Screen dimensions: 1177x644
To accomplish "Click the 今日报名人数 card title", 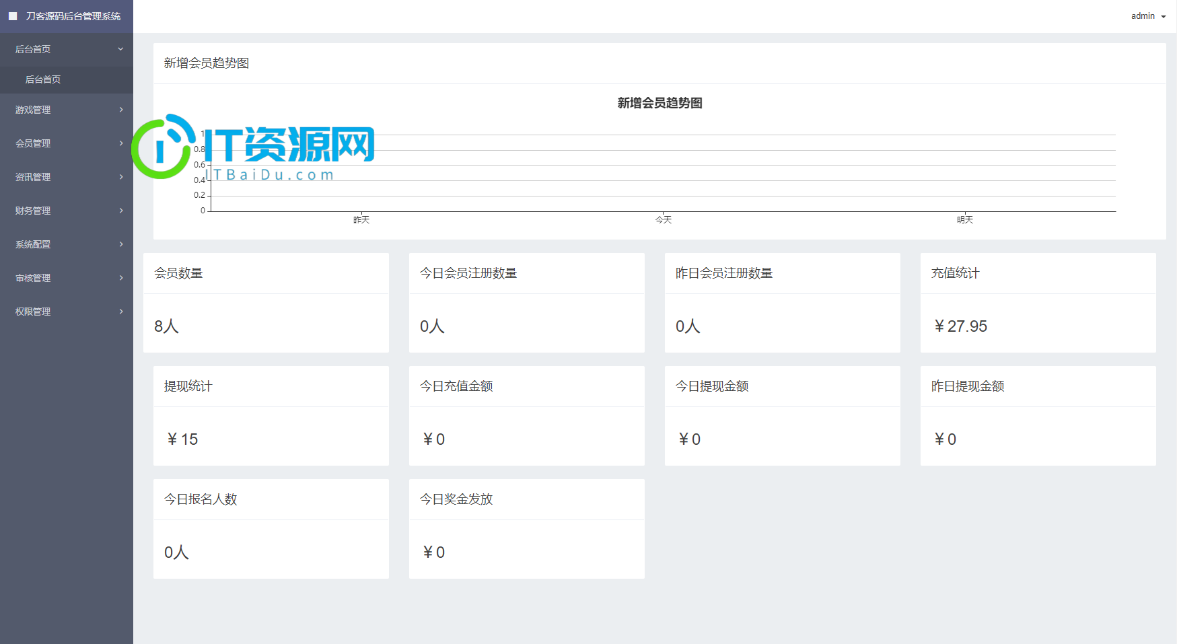I will (x=201, y=499).
